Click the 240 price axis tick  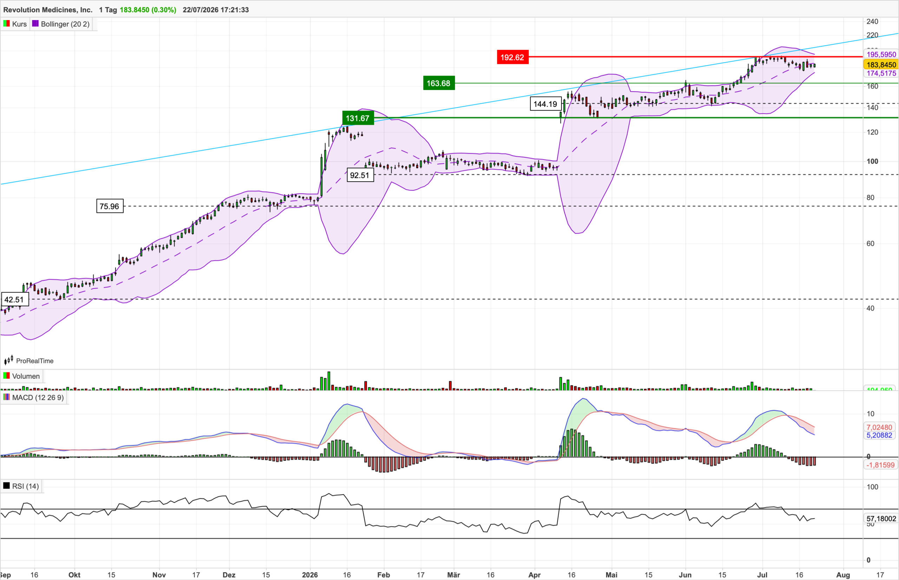[872, 21]
